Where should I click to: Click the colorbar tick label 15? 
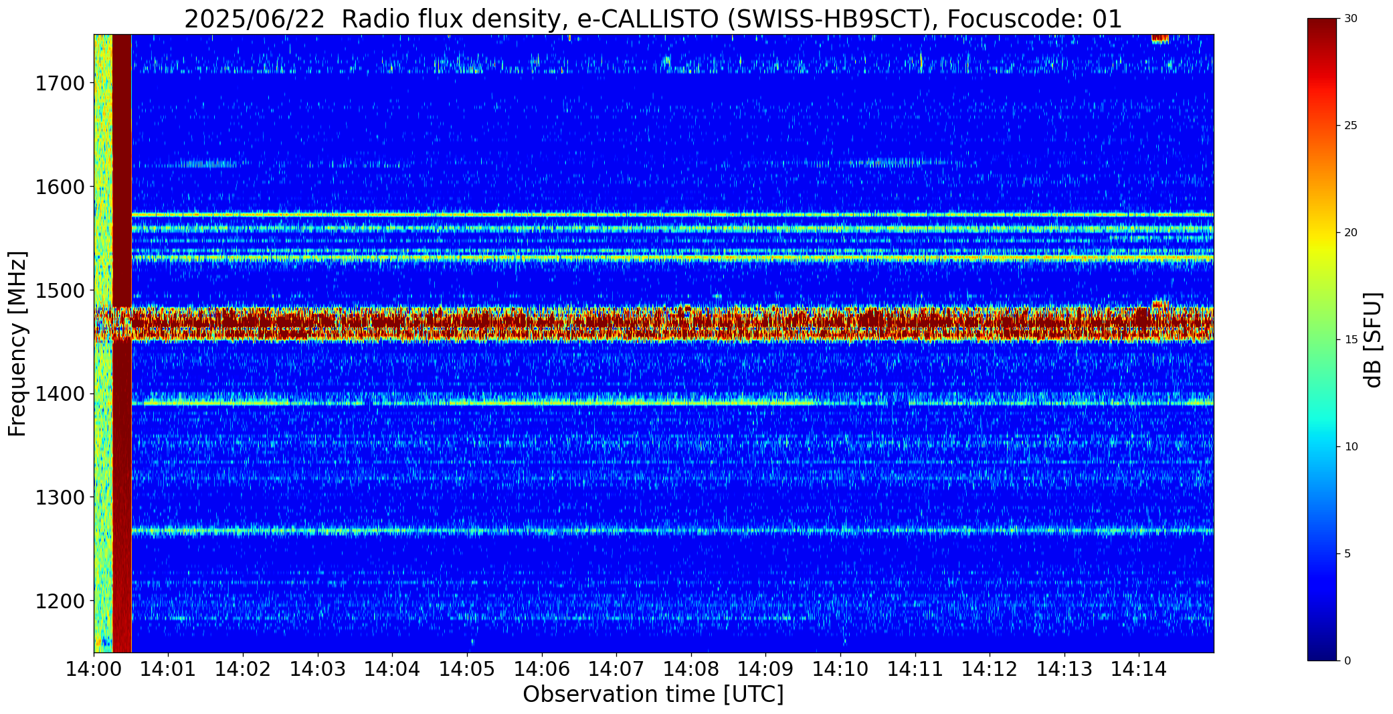pos(1351,340)
